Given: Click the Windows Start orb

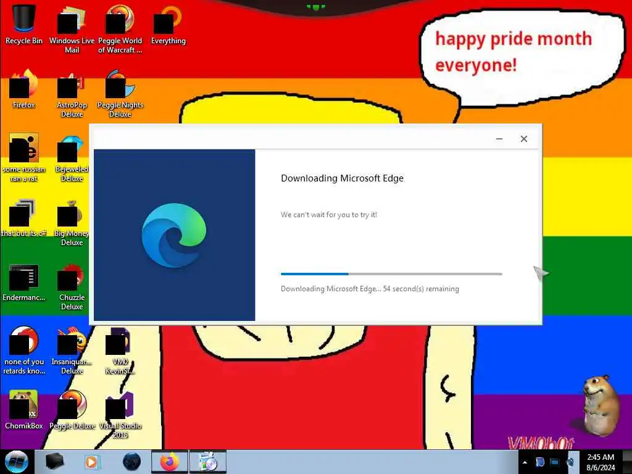Looking at the screenshot, I should pos(16,462).
